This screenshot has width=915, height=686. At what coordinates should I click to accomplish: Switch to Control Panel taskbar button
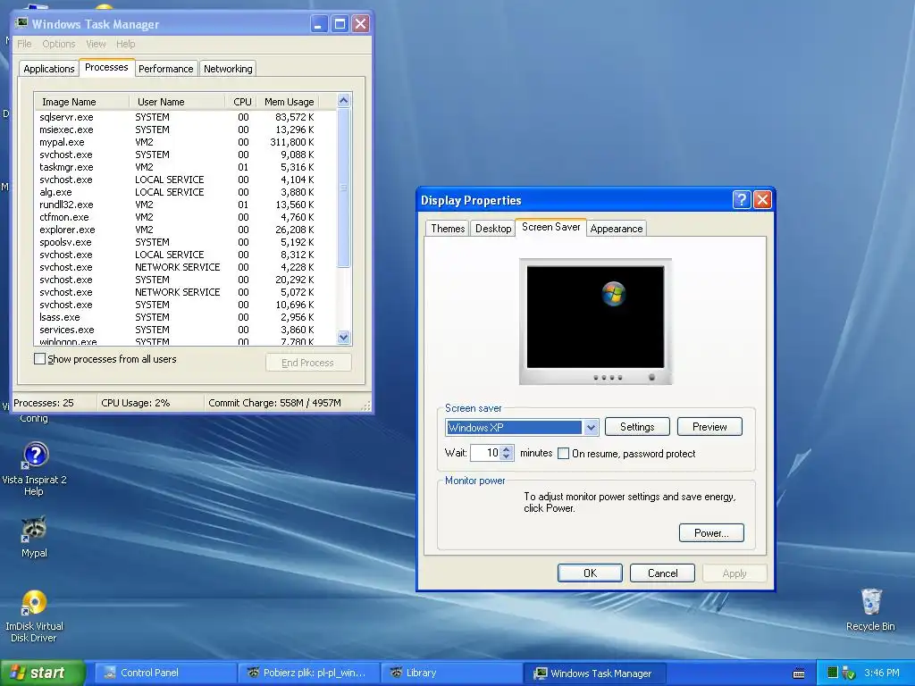tap(165, 673)
